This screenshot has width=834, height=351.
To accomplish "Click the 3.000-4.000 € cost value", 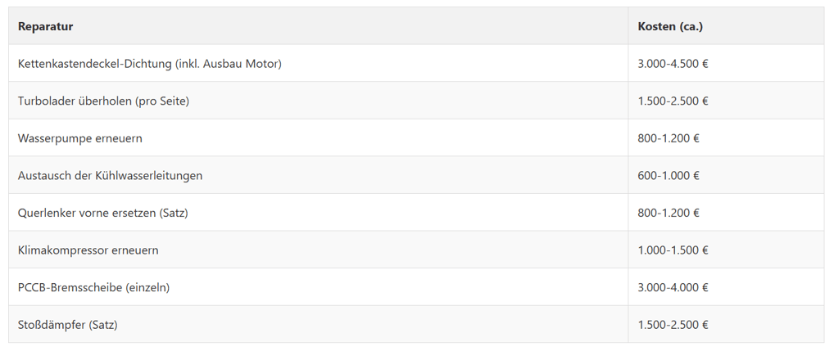I will coord(673,287).
